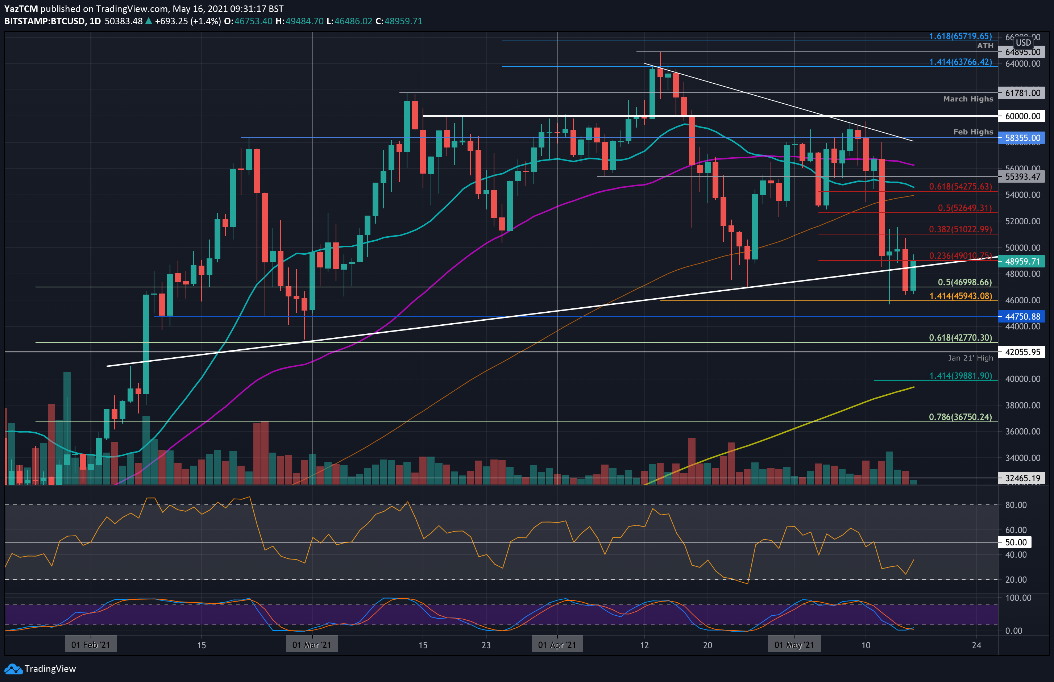1054x682 pixels.
Task: Click the 0.382(51022.99) retracement label
Action: click(960, 229)
